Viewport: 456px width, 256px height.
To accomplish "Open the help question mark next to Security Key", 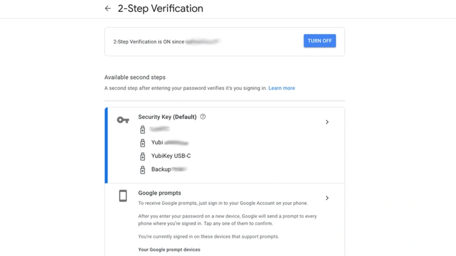I will point(203,117).
